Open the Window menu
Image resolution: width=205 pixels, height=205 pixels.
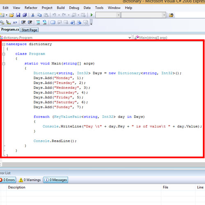[114, 8]
